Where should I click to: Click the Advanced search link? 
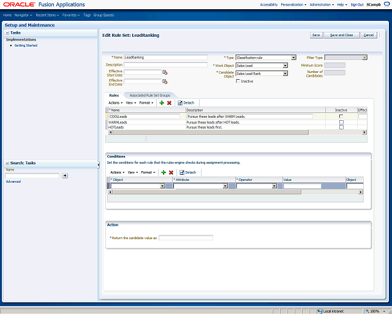click(x=13, y=182)
